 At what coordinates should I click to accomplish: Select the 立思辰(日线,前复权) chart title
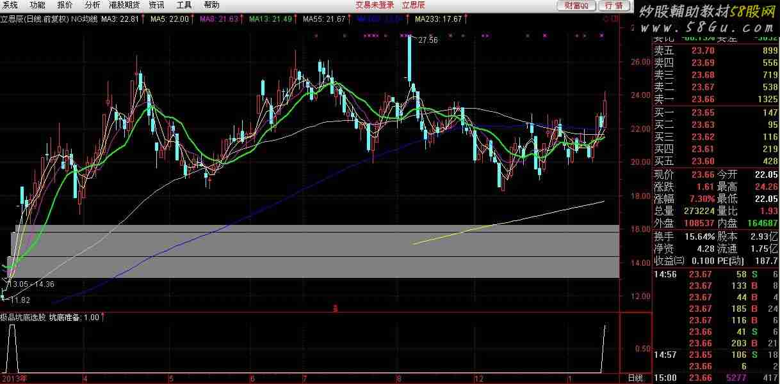click(x=34, y=19)
